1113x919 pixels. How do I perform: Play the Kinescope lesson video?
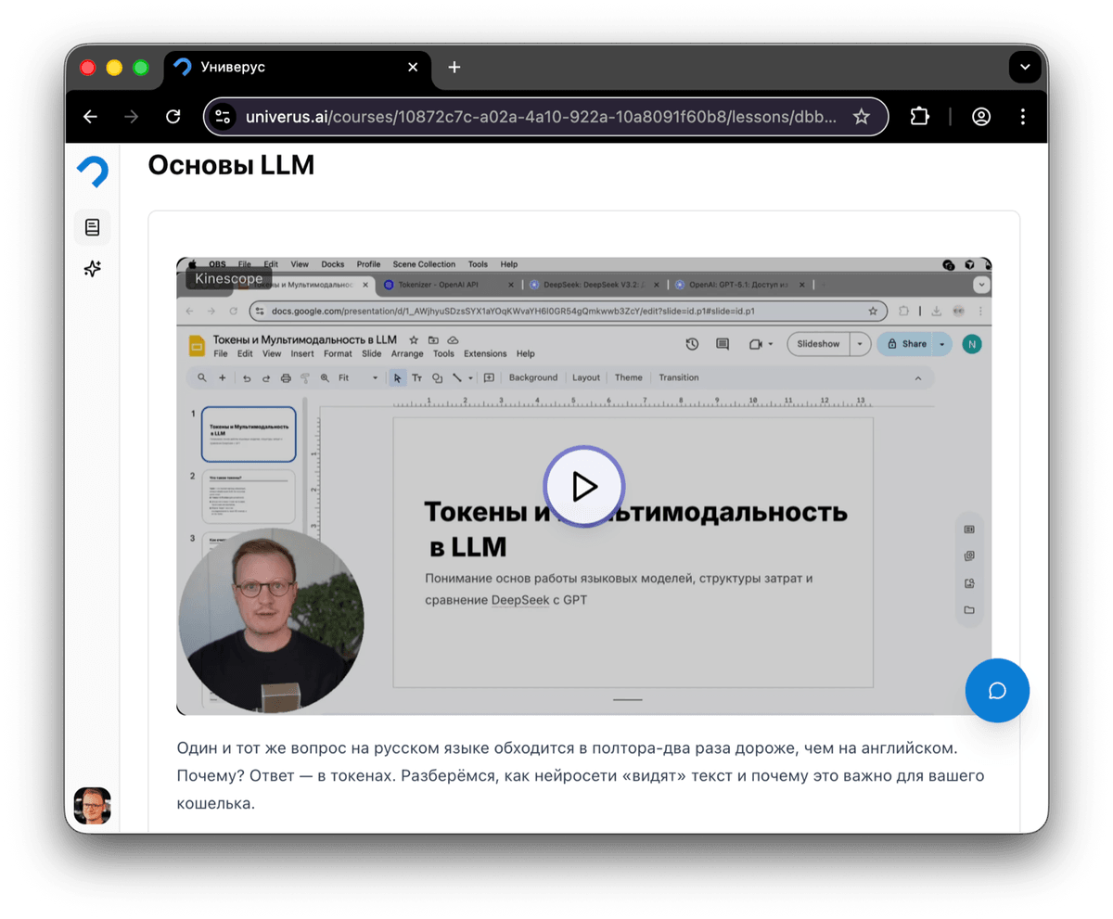click(583, 486)
